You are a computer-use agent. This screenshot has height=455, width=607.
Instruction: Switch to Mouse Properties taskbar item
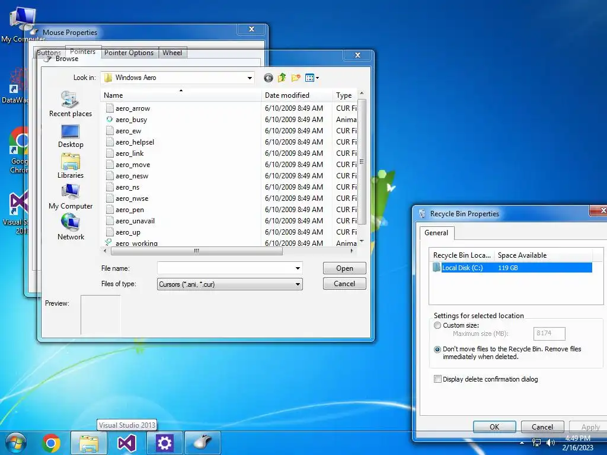click(x=203, y=443)
